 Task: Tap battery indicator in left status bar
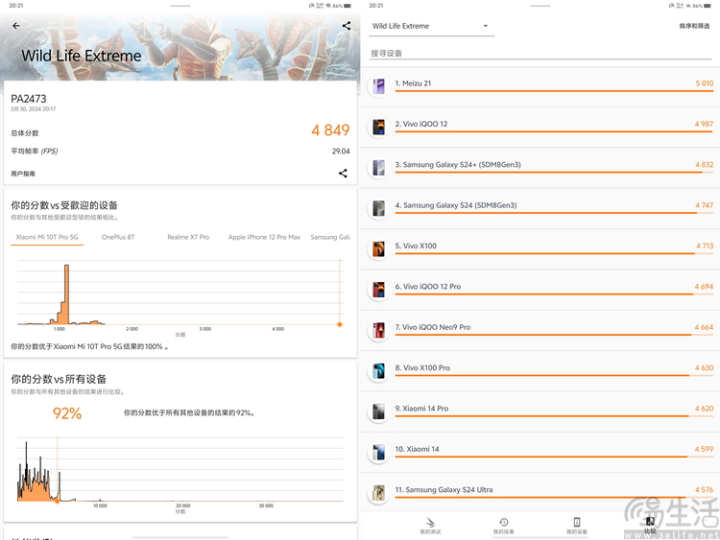(348, 6)
